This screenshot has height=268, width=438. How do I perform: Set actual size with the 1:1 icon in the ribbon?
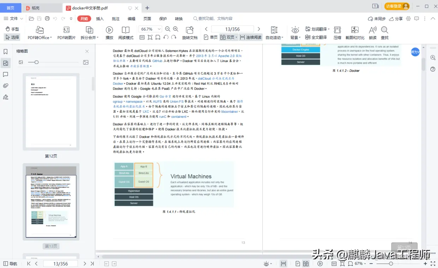142,37
